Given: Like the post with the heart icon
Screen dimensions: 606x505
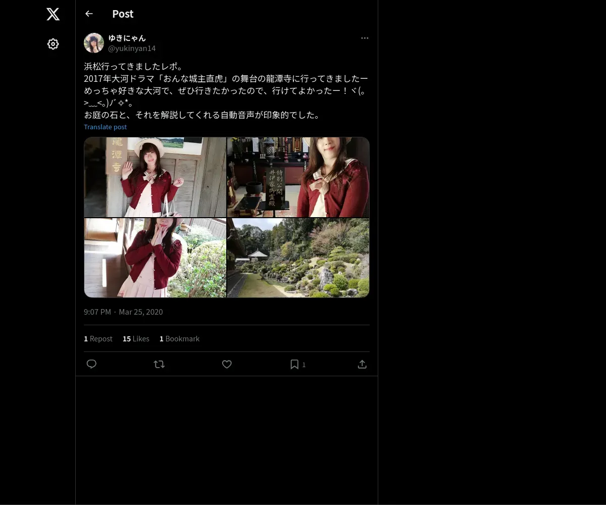Looking at the screenshot, I should click(227, 364).
